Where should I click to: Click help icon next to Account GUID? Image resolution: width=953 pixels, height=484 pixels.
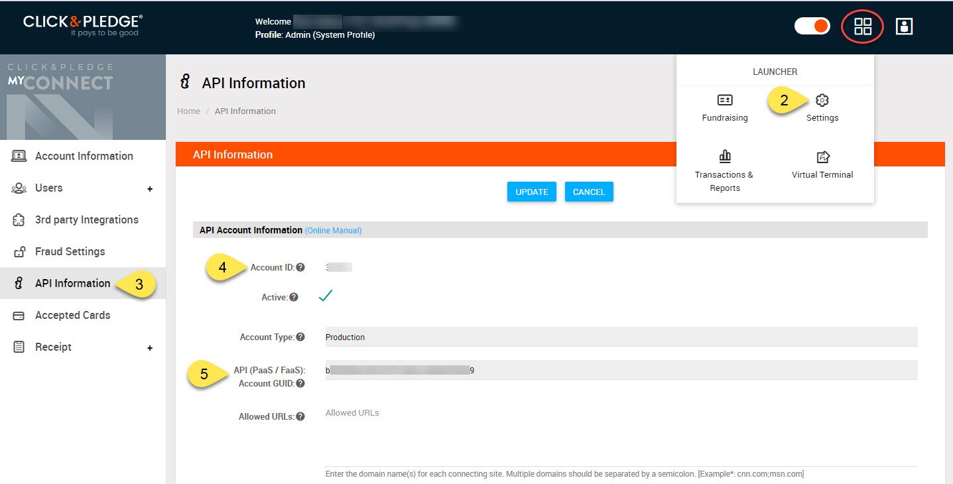(300, 383)
